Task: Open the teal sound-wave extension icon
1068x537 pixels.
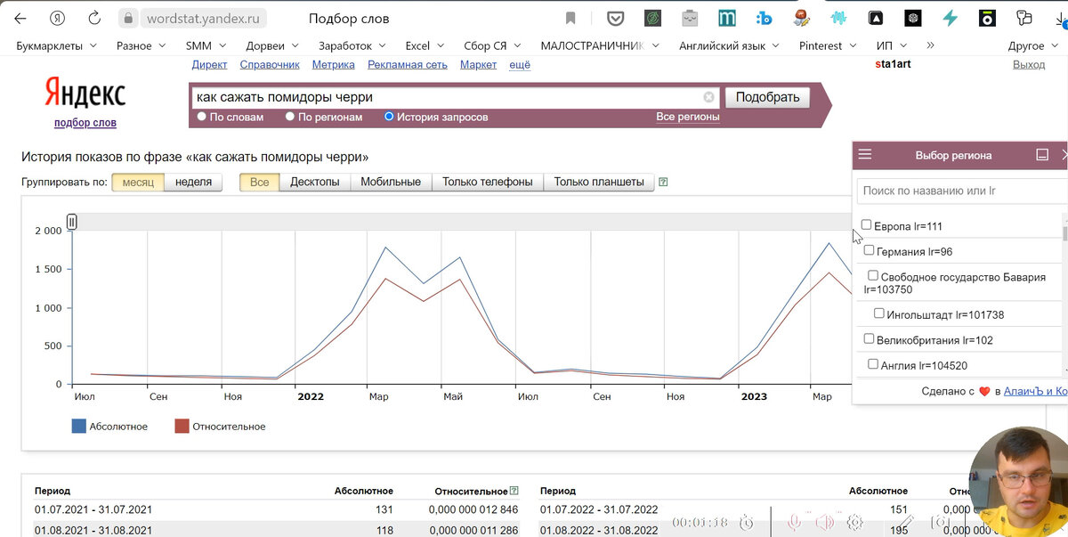Action: 838,18
